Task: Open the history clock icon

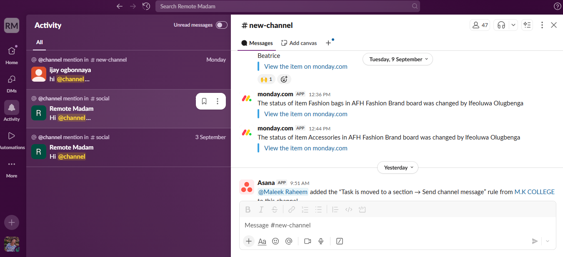Action: (146, 6)
